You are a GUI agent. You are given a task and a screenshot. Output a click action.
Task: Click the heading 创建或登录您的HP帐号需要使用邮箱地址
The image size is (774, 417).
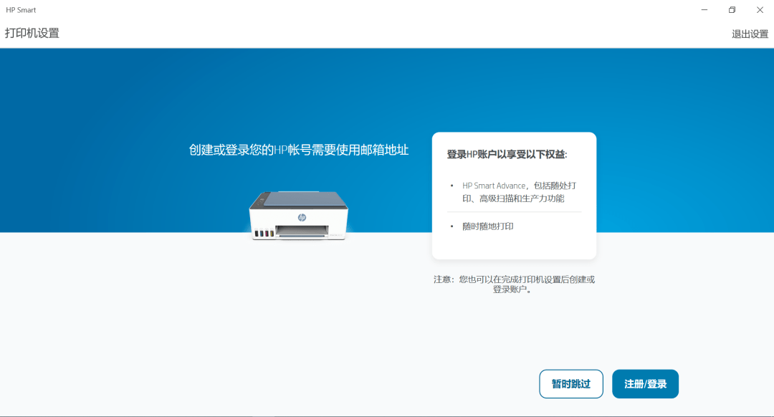pyautogui.click(x=299, y=150)
